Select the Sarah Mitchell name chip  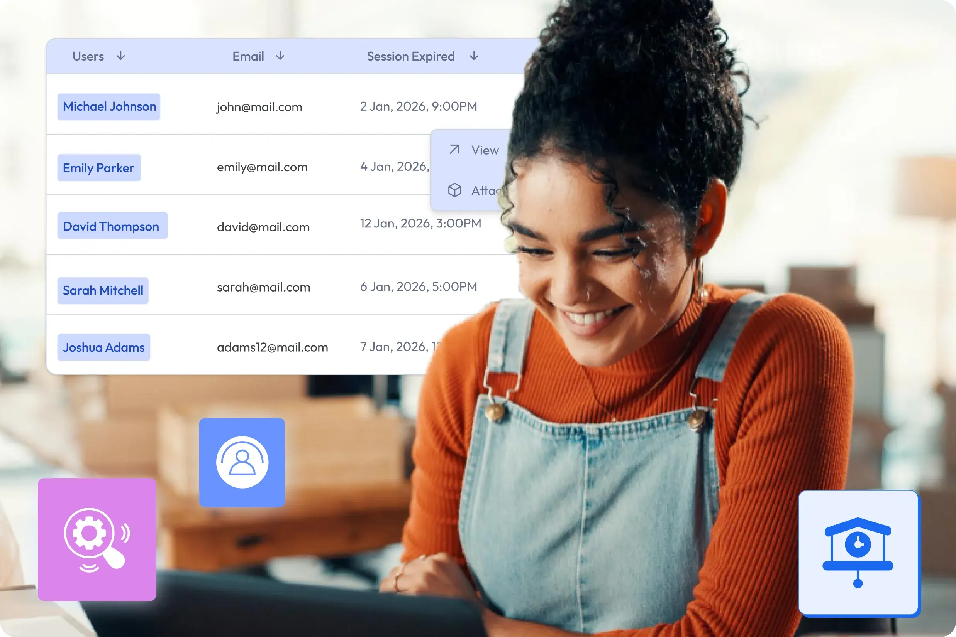(103, 290)
